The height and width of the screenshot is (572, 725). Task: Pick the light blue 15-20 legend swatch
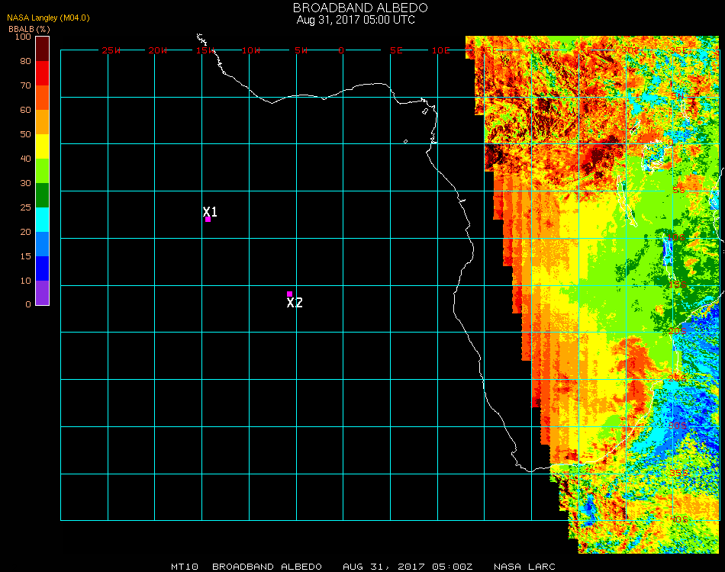click(43, 244)
